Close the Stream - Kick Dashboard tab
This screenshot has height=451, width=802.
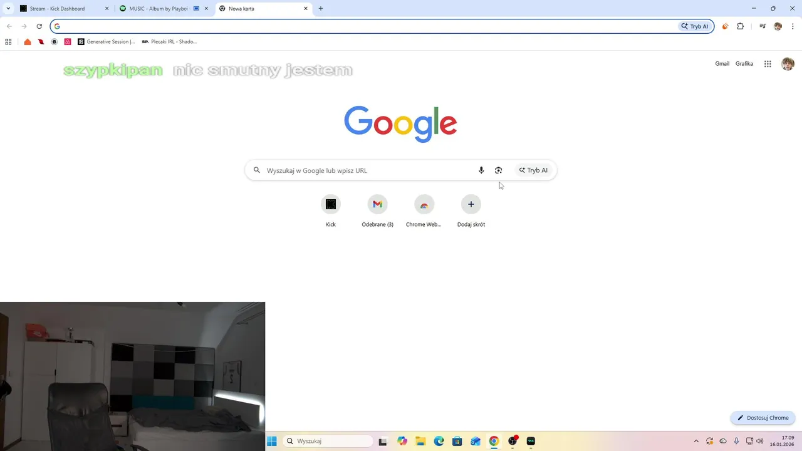(x=107, y=9)
